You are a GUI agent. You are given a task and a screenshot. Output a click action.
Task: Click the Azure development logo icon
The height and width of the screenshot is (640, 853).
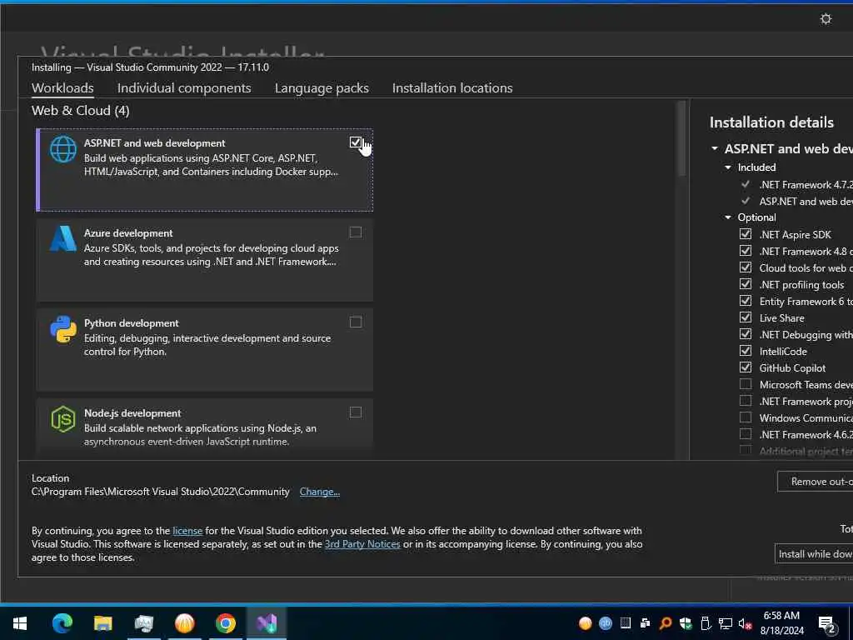click(x=63, y=238)
